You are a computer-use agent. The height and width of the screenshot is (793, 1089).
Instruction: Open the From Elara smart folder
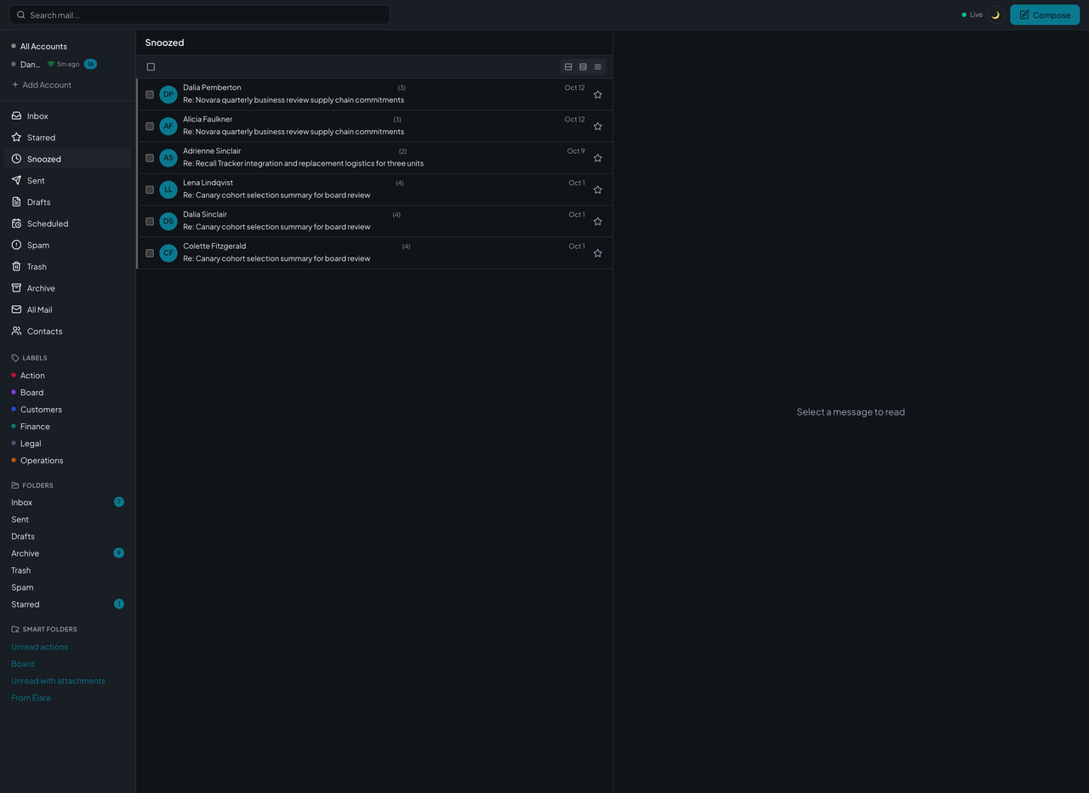pos(31,698)
